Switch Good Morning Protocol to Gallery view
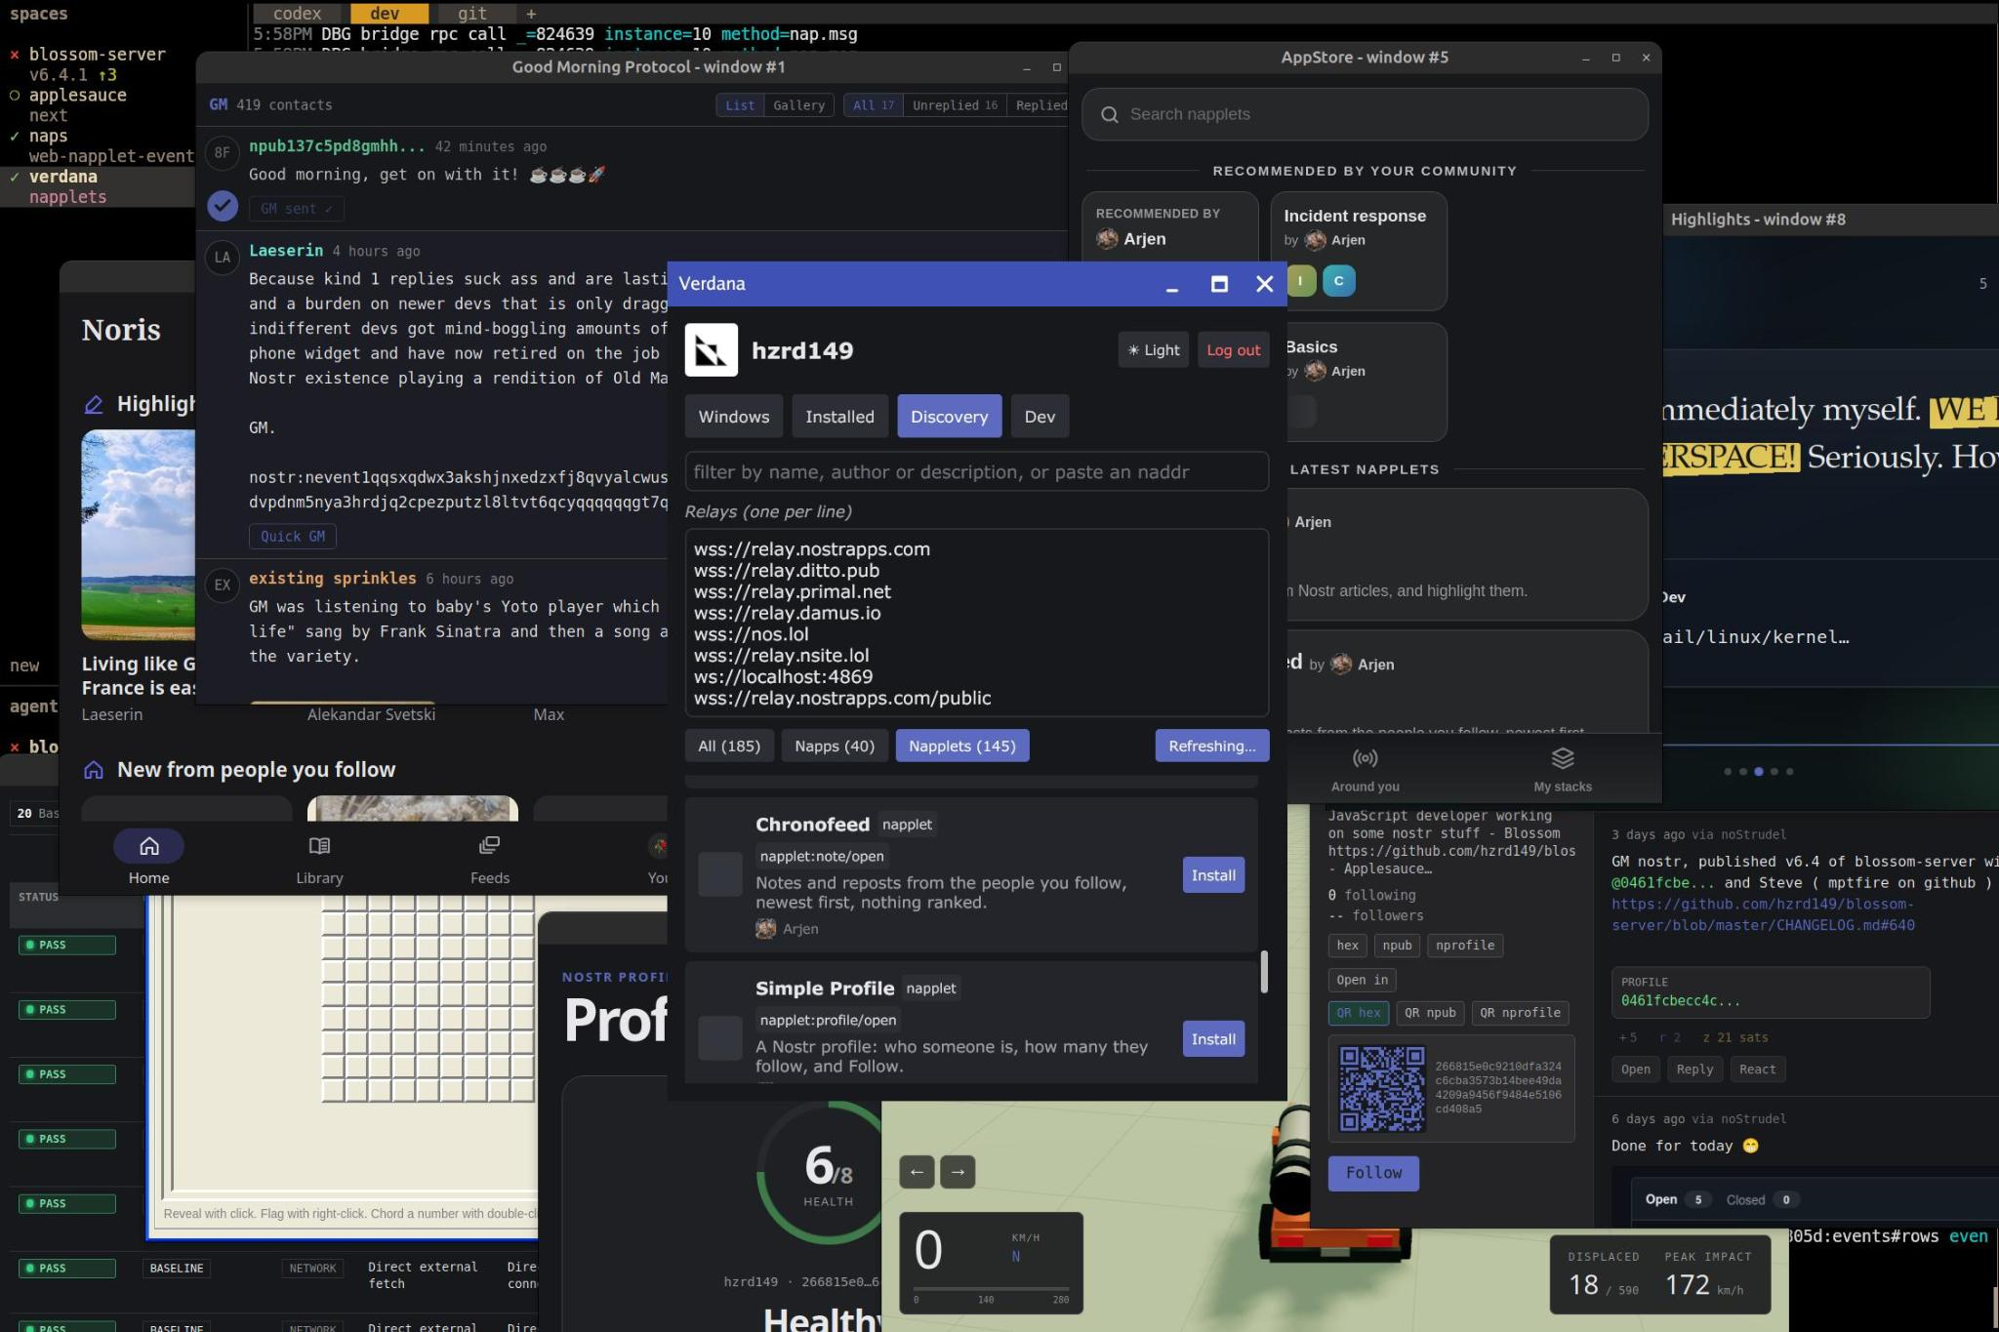The image size is (1999, 1332). (x=798, y=105)
